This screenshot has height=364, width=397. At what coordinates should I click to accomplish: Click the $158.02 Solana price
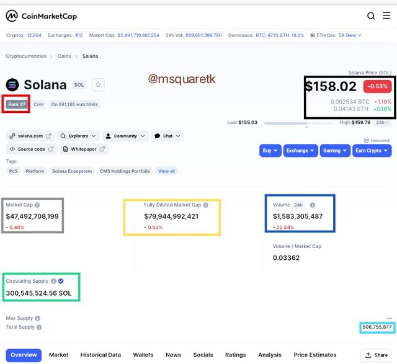coord(331,86)
